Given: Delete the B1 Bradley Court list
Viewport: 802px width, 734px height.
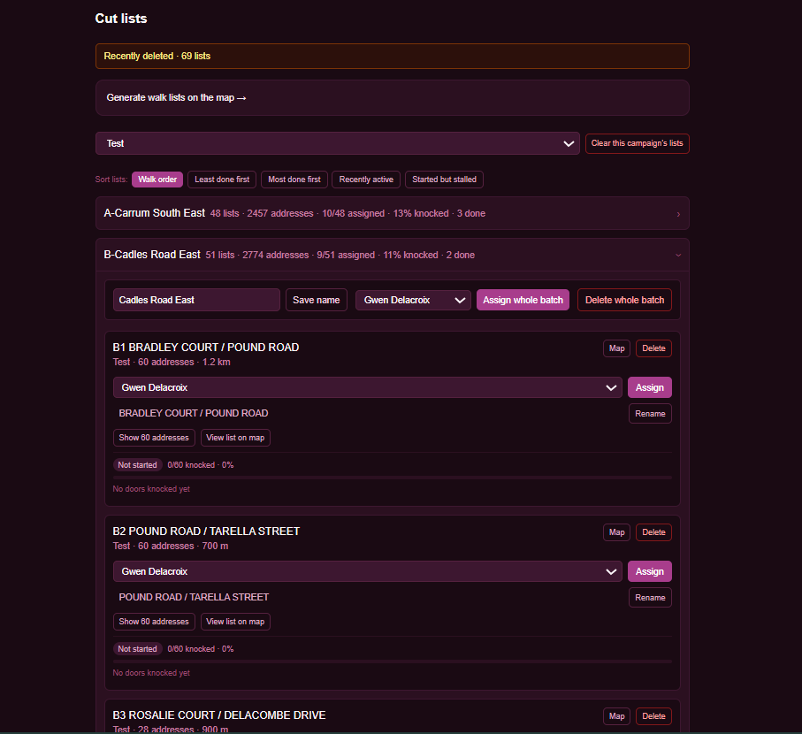Looking at the screenshot, I should 653,348.
